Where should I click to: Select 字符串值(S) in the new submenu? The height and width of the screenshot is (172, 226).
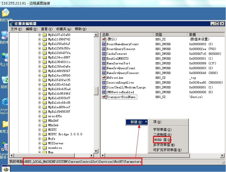click(x=162, y=129)
